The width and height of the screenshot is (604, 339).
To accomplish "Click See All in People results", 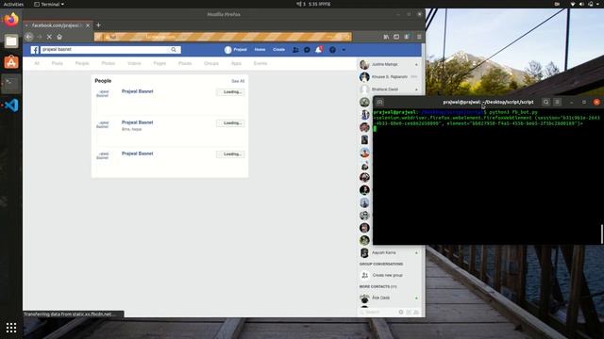I will 238,81.
